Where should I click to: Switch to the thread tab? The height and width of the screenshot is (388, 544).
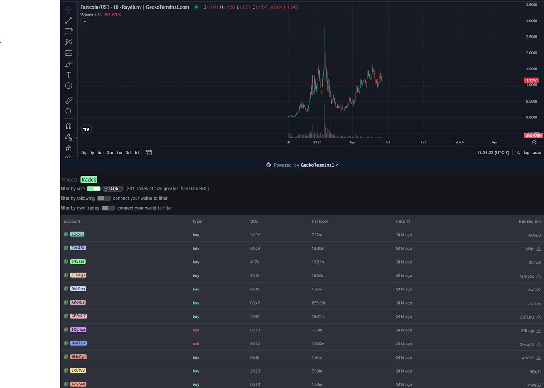(69, 180)
